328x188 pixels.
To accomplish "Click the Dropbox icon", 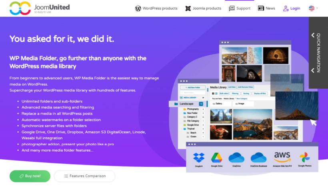I will pos(199,158).
